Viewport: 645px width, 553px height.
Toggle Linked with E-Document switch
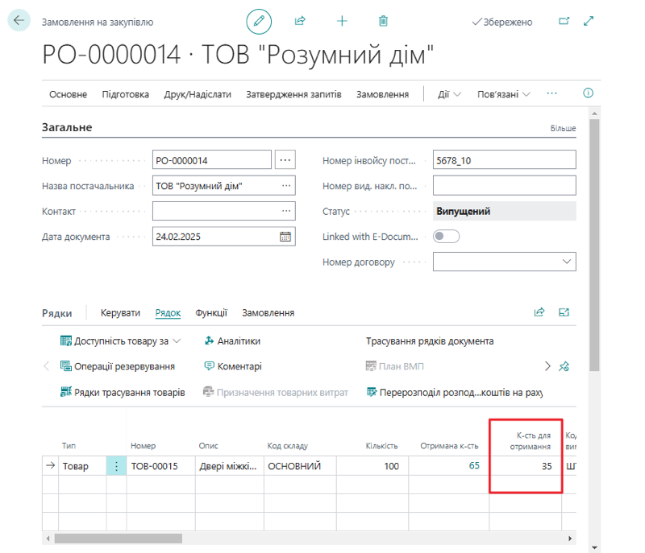(x=446, y=237)
